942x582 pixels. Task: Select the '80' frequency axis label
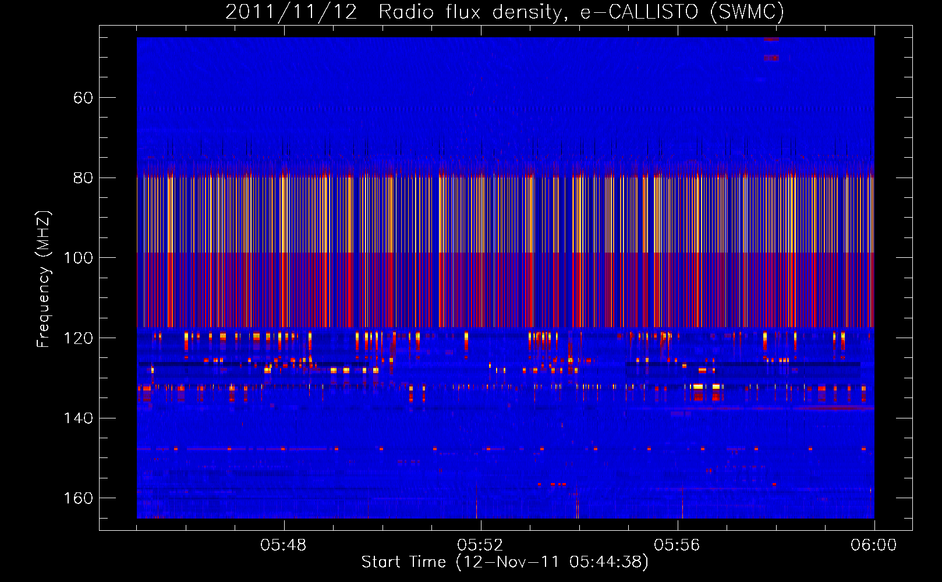pyautogui.click(x=83, y=178)
